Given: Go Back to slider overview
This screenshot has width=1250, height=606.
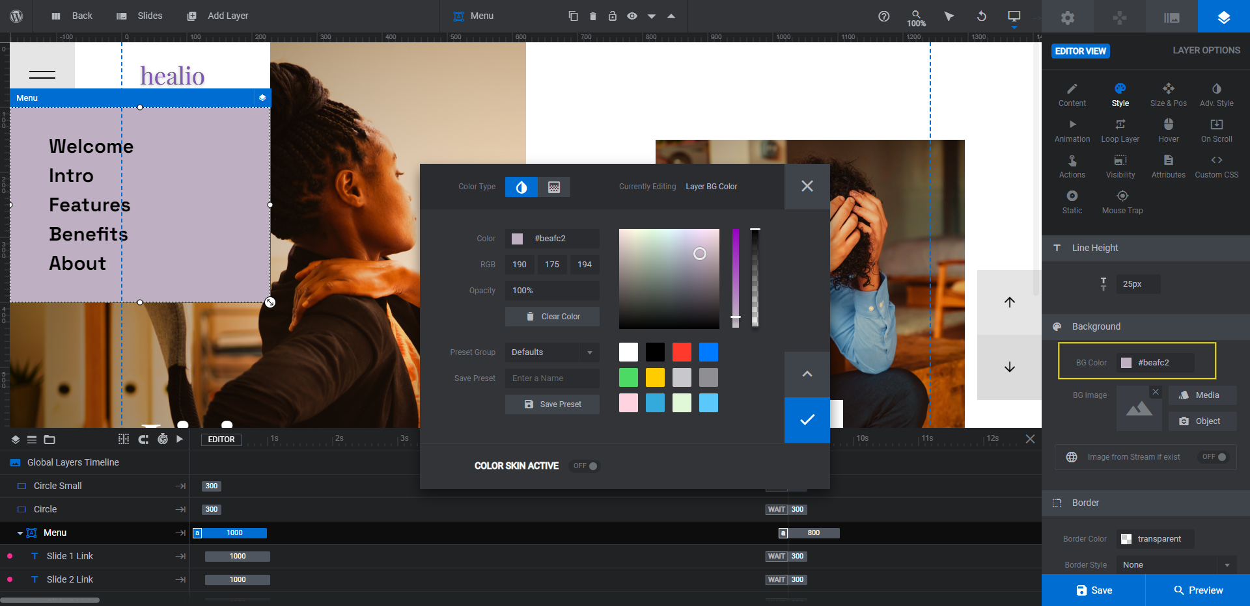Looking at the screenshot, I should click(x=72, y=16).
